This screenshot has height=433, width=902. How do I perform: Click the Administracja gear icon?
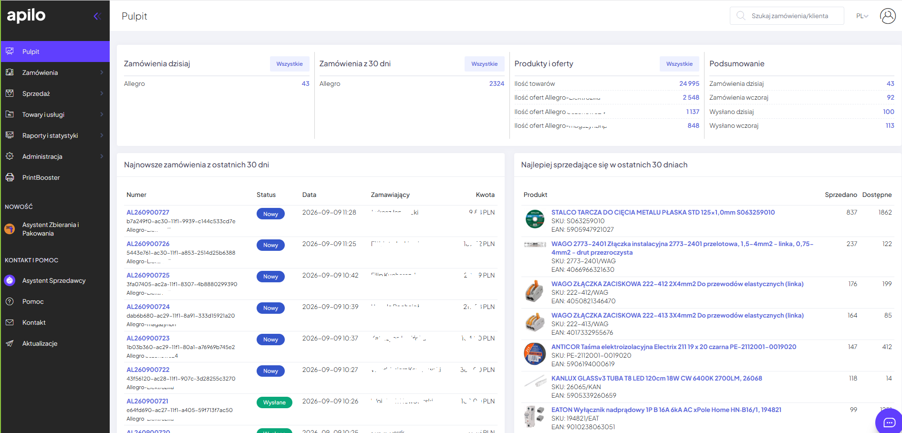coord(10,156)
